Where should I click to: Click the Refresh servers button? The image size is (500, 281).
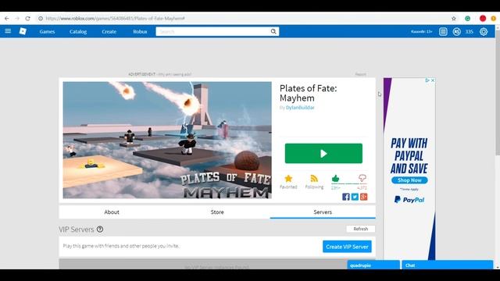point(361,229)
